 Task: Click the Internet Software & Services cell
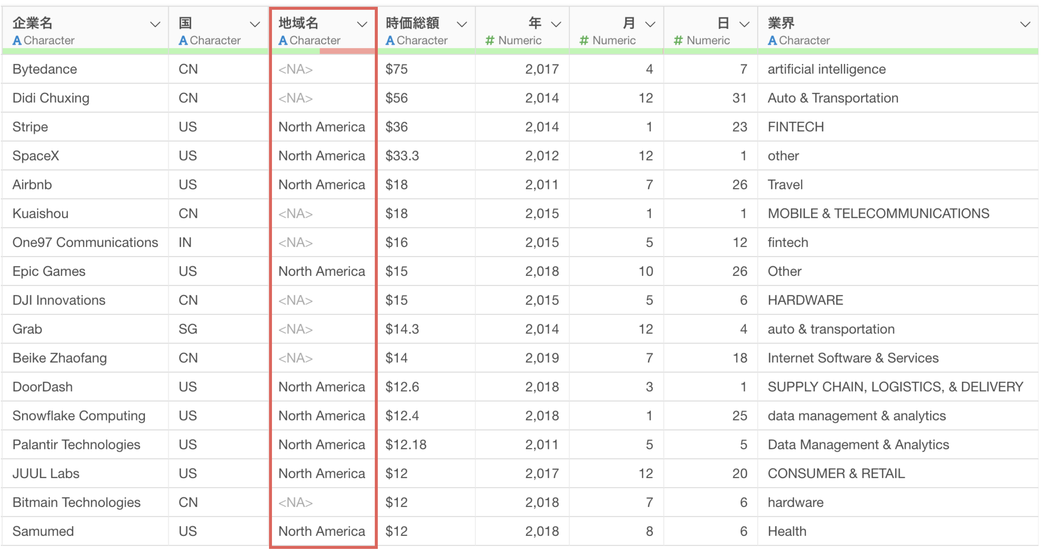click(898, 358)
